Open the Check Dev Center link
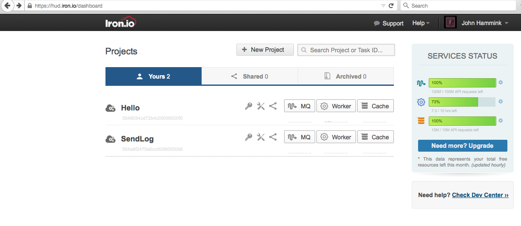The width and height of the screenshot is (521, 226). (480, 195)
